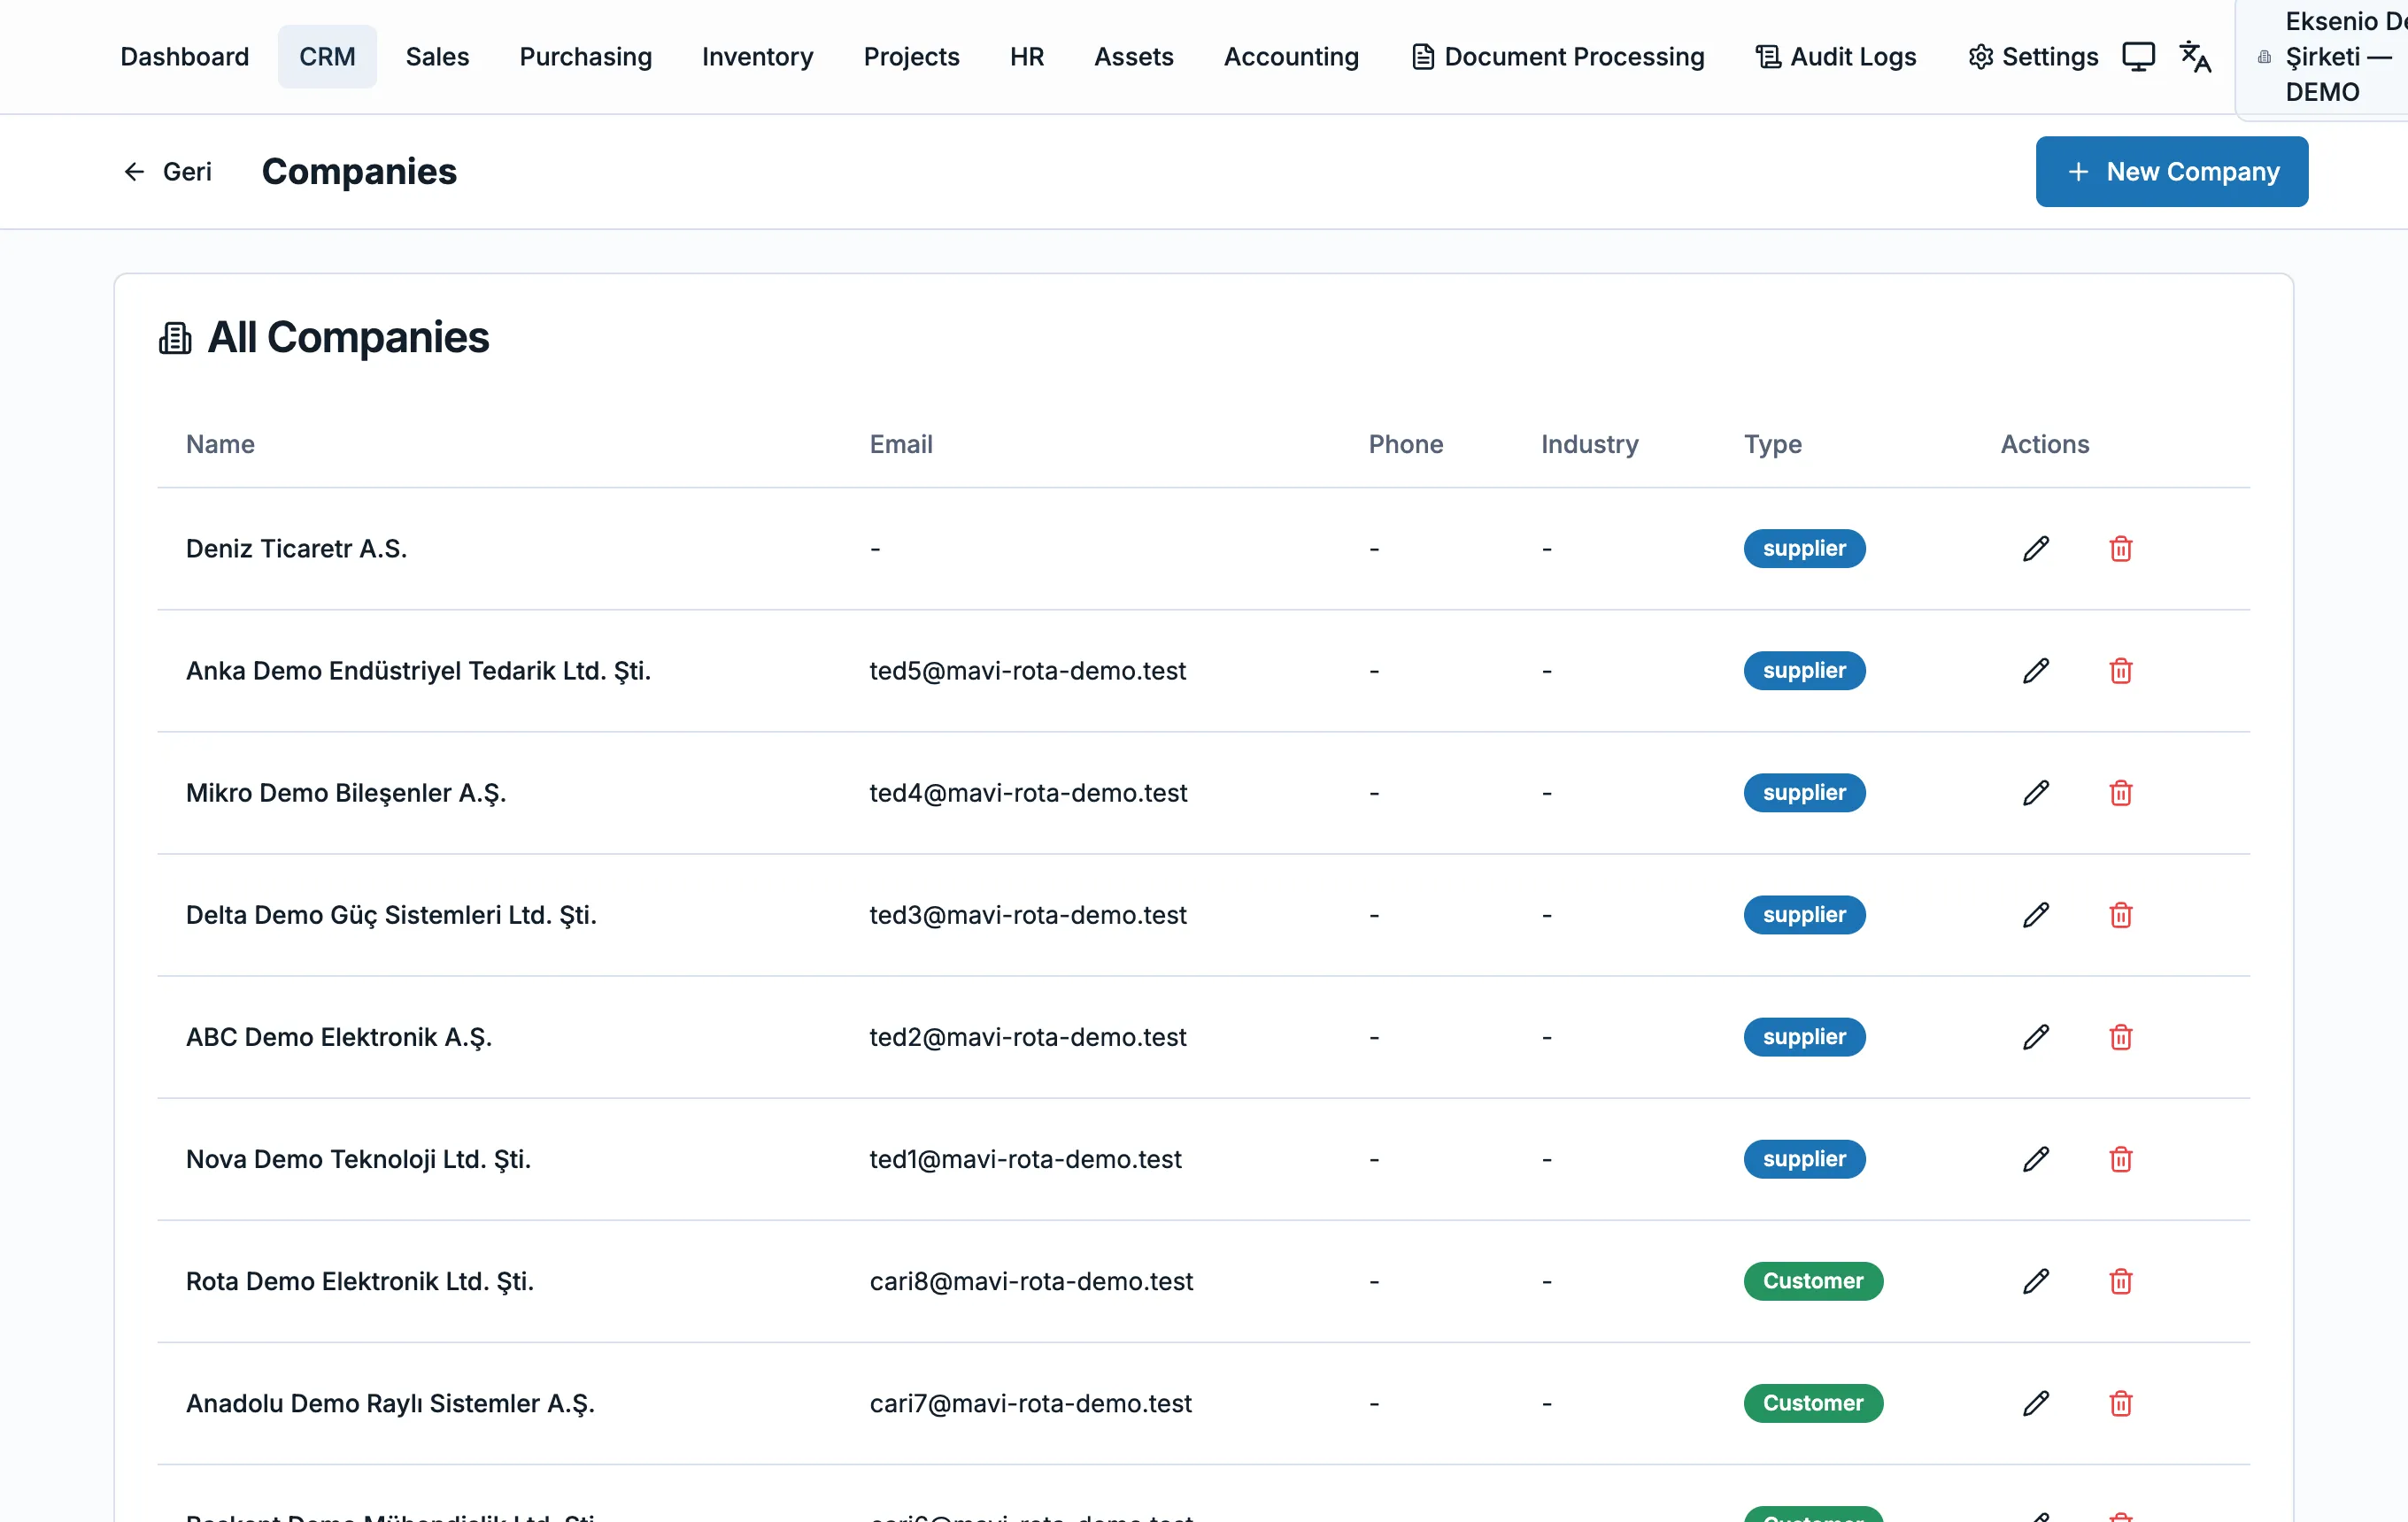Select email cari8@mavi-rota-demo.test
The height and width of the screenshot is (1522, 2408).
(1031, 1281)
